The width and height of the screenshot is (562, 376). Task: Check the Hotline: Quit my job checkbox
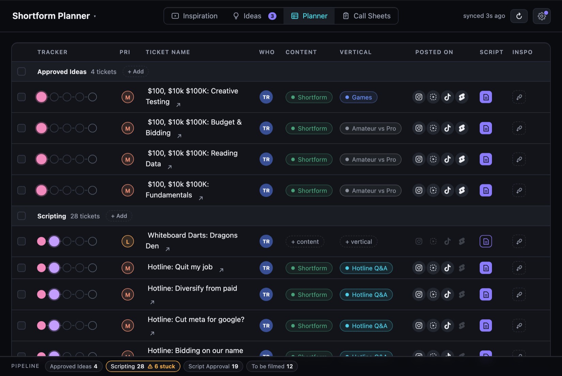point(21,268)
